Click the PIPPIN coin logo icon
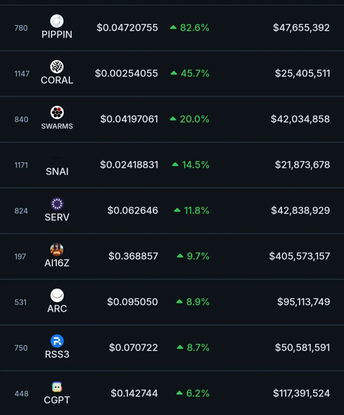The image size is (344, 415). [x=57, y=21]
